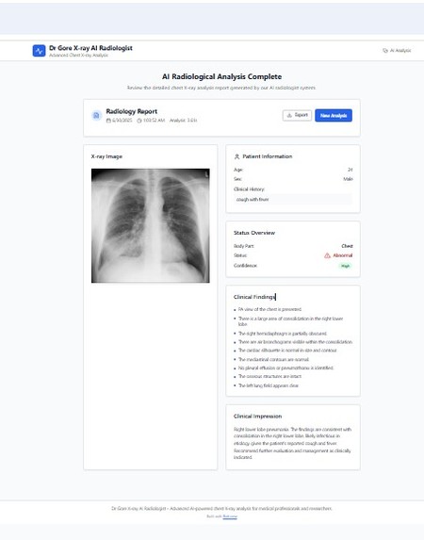Screen dimensions: 424x540
Task: Click the finding about mediastinal contours
Action: [274, 359]
